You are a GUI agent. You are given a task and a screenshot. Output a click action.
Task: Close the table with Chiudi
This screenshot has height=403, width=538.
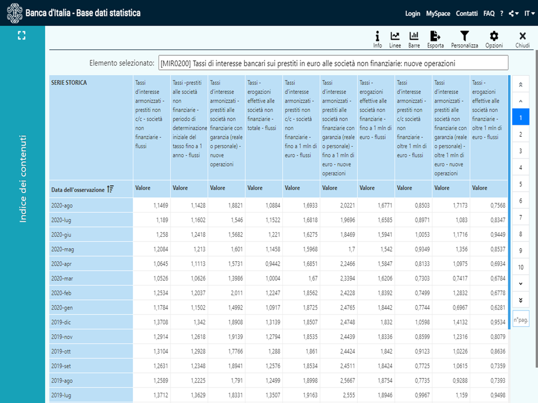click(x=522, y=39)
